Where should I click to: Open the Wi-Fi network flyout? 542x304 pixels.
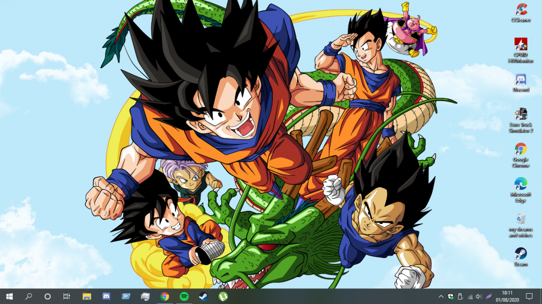(x=470, y=296)
